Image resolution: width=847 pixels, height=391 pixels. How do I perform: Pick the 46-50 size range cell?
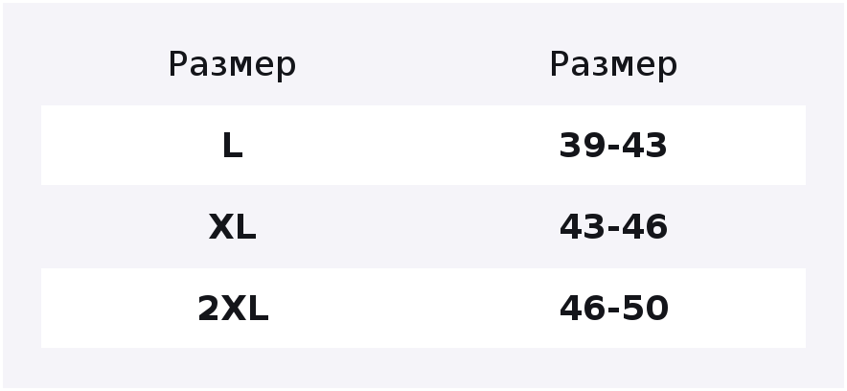(x=614, y=309)
